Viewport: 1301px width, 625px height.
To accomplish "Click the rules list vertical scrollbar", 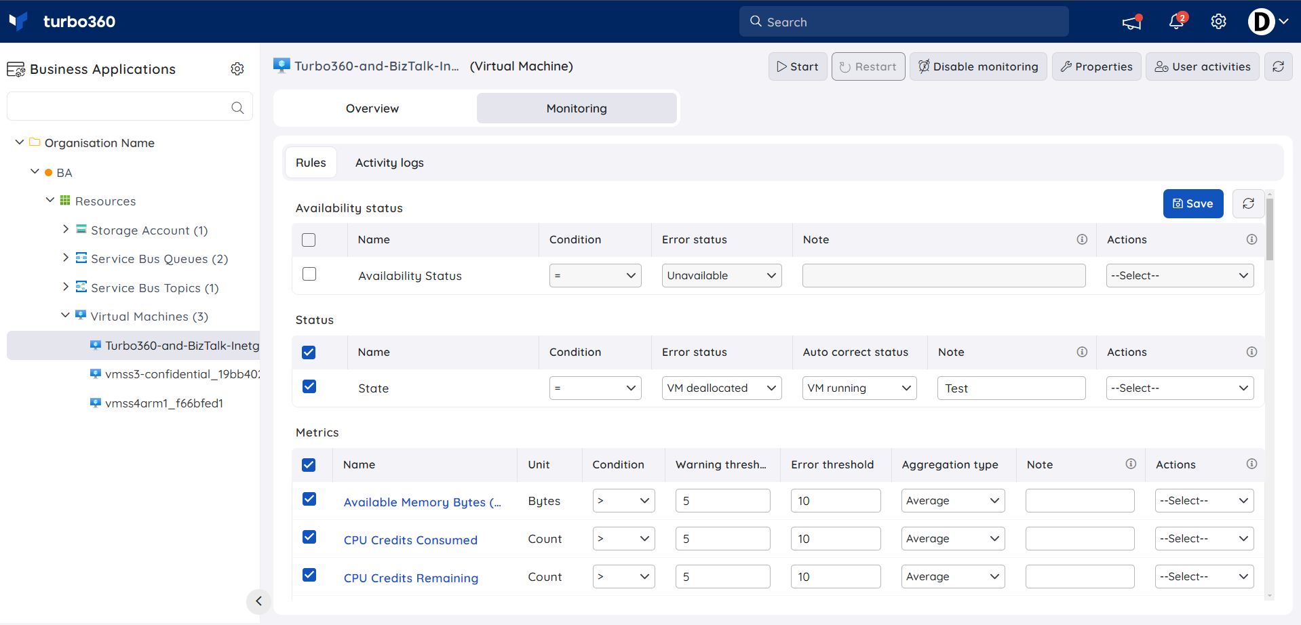I will [x=1270, y=229].
